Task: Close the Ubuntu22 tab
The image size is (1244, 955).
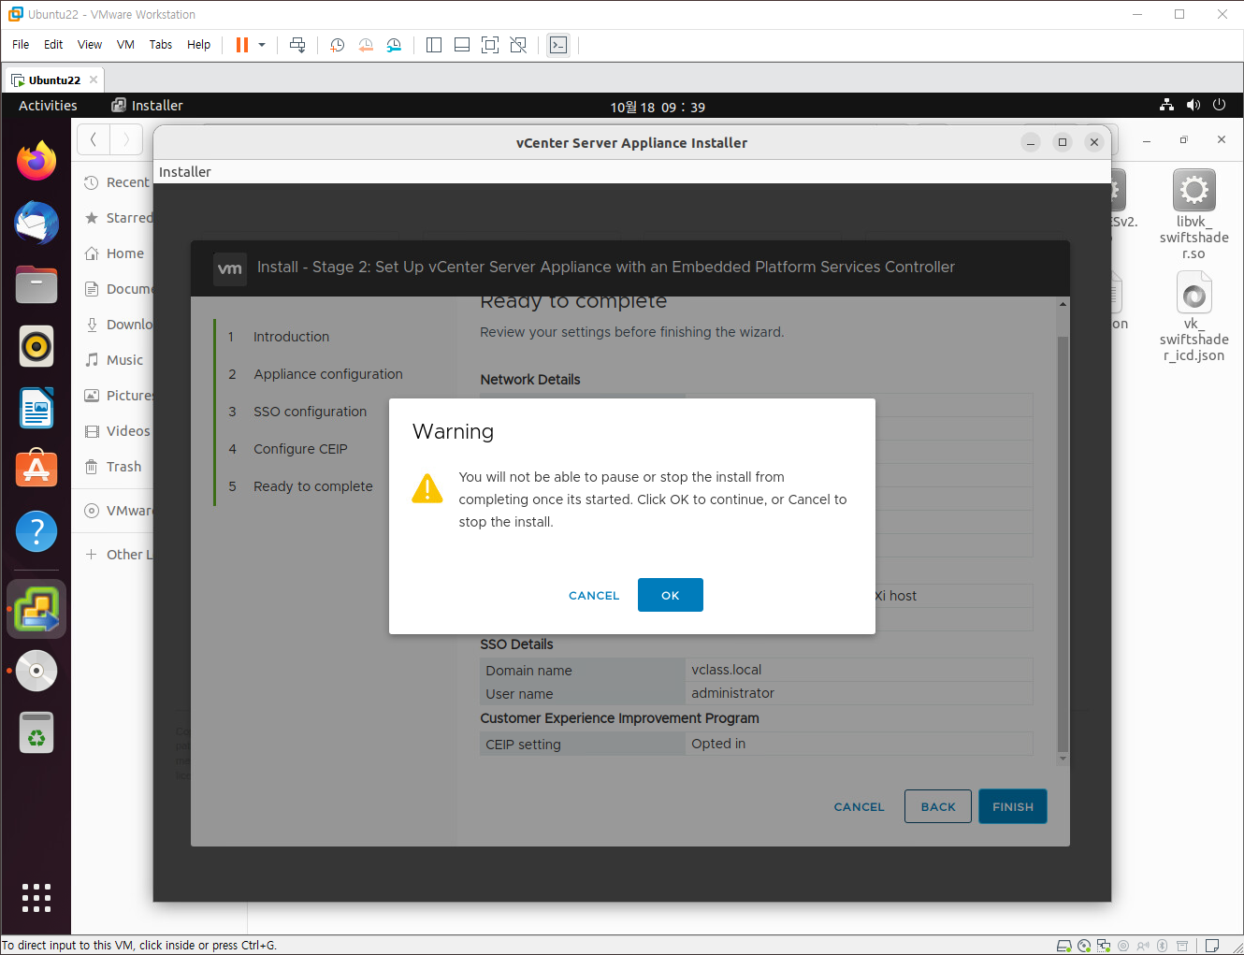Action: (94, 80)
